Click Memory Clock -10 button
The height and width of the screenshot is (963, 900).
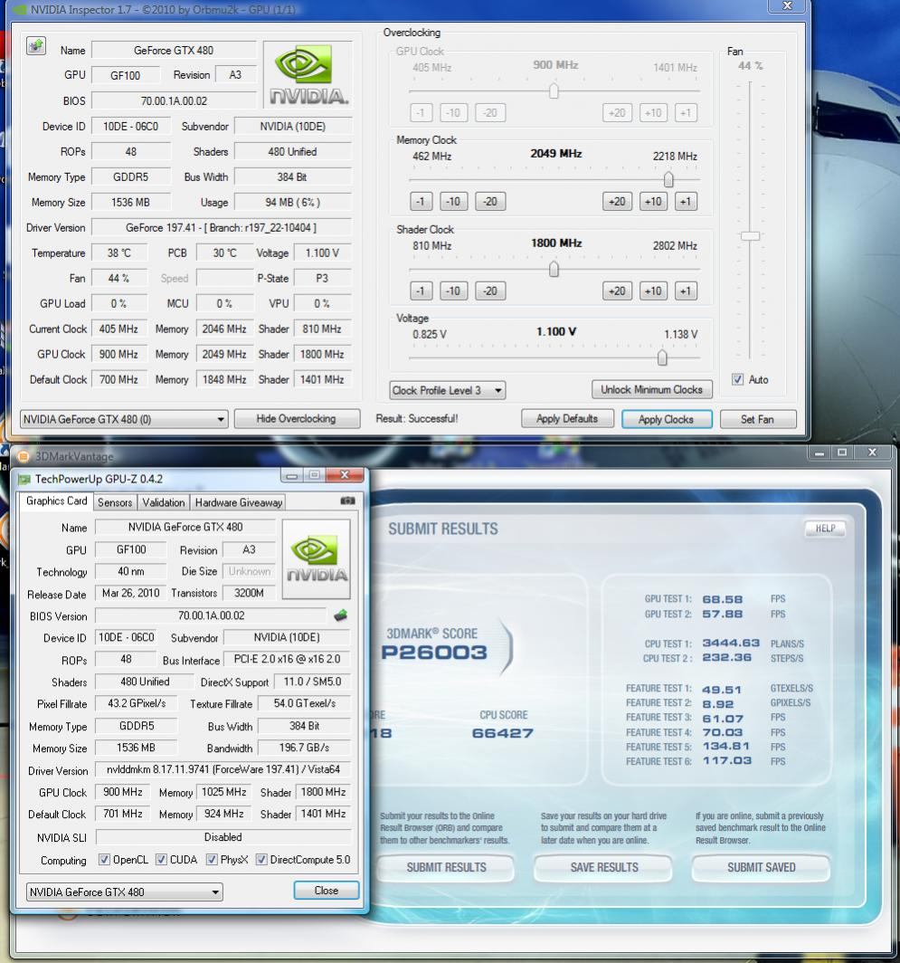[453, 202]
